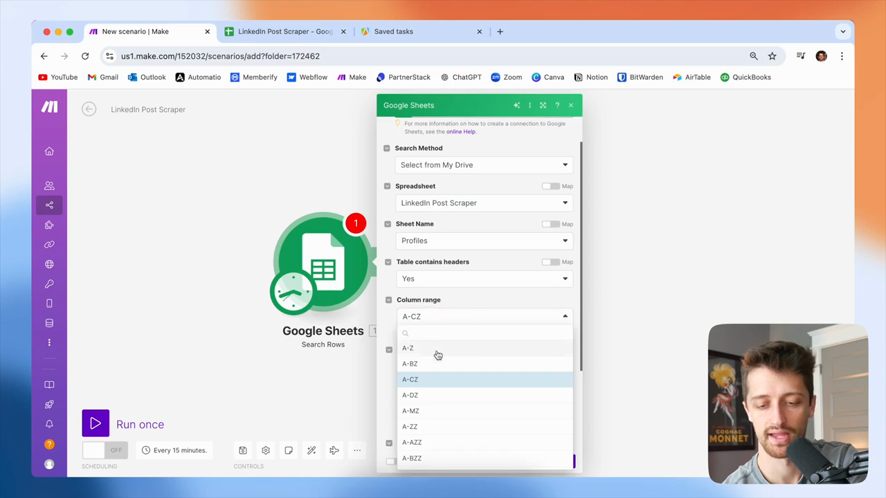Open the Webhooks globe icon in sidebar

[49, 264]
